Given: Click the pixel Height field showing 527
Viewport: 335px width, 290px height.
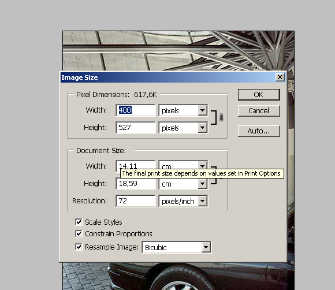Looking at the screenshot, I should pos(136,128).
